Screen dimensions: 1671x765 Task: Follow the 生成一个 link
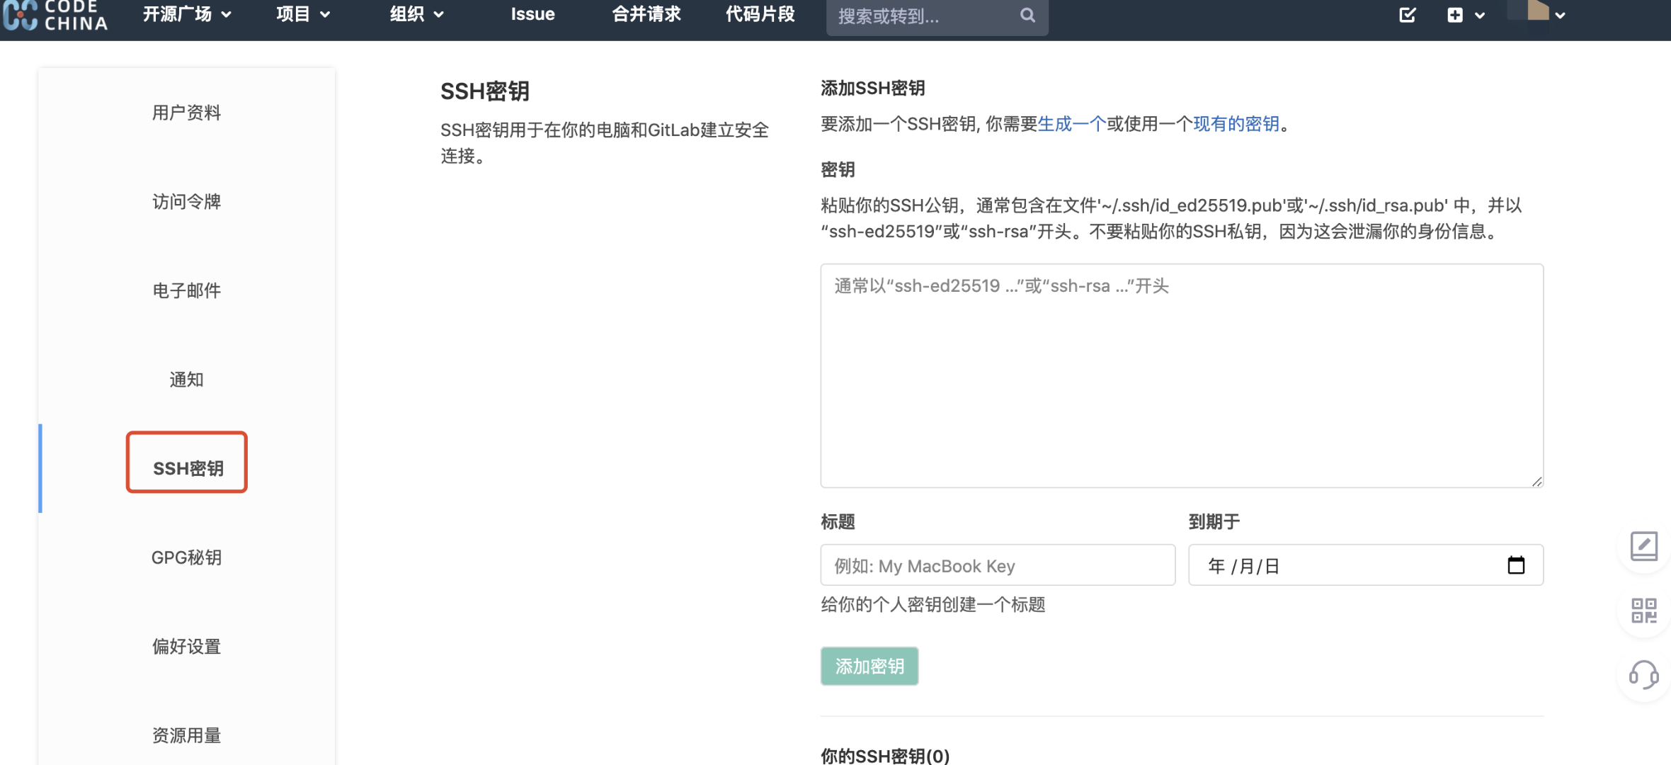(1071, 124)
